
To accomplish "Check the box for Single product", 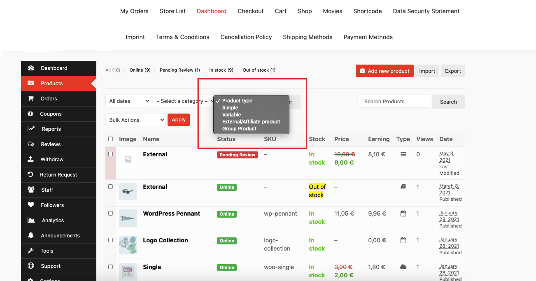I will tap(110, 267).
